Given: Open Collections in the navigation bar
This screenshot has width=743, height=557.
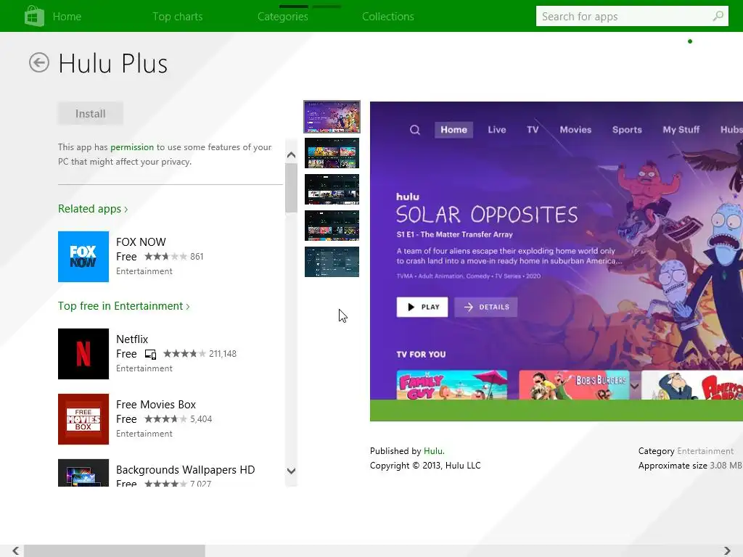Looking at the screenshot, I should 388,17.
